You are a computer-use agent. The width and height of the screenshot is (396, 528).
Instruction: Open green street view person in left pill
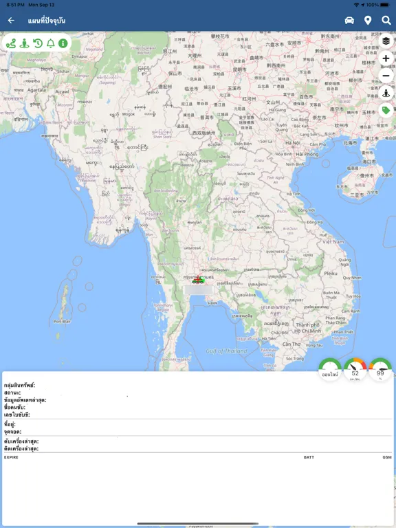[24, 43]
